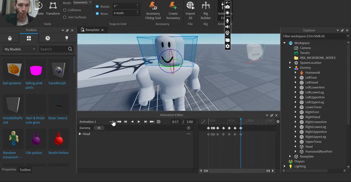Click the timeline zoom scrollbar right handle
351x182 pixels.
tap(268, 171)
